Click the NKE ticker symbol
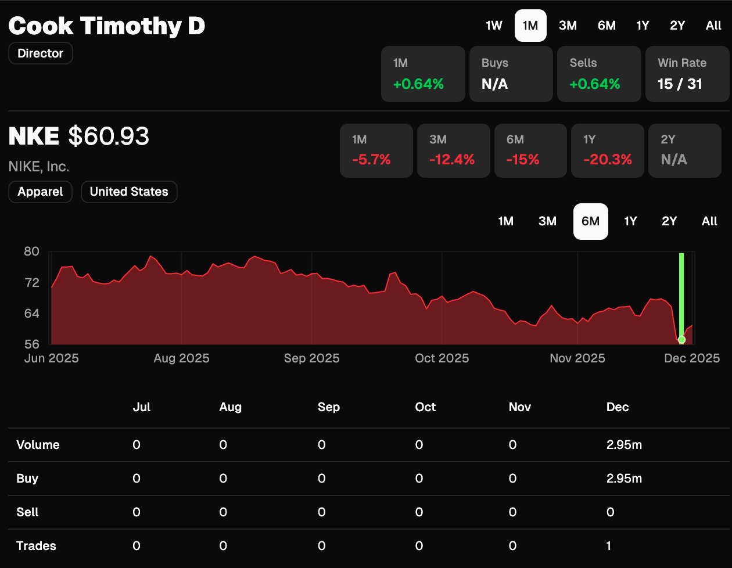 [x=34, y=137]
